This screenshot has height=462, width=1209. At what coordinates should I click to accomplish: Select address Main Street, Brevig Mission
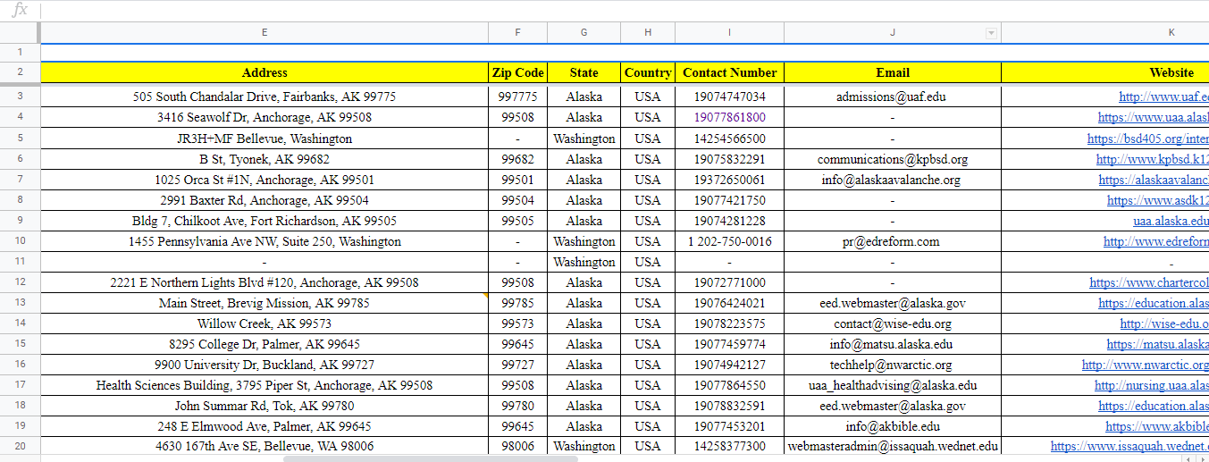click(264, 303)
